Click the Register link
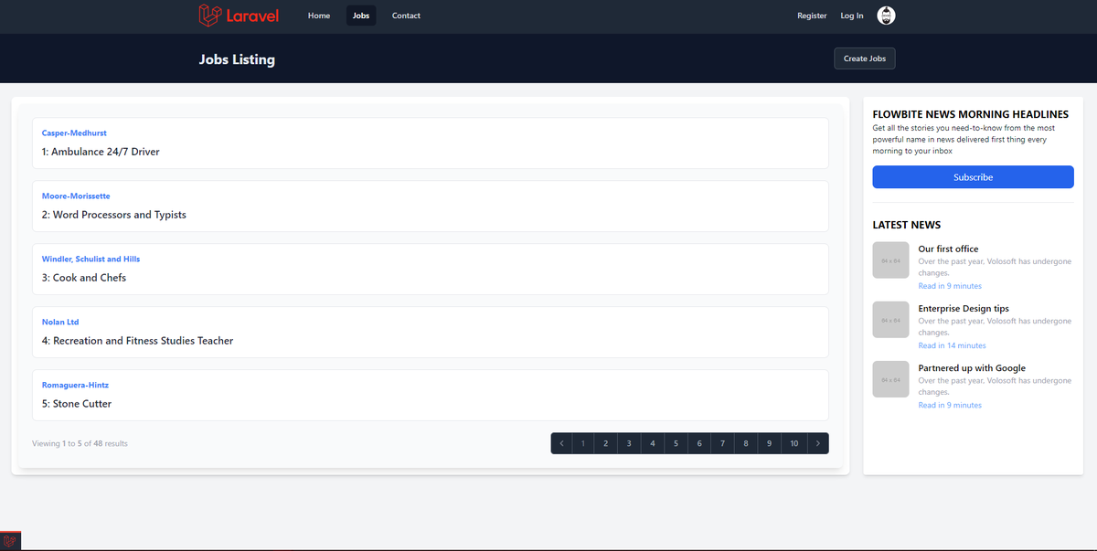 (x=812, y=16)
